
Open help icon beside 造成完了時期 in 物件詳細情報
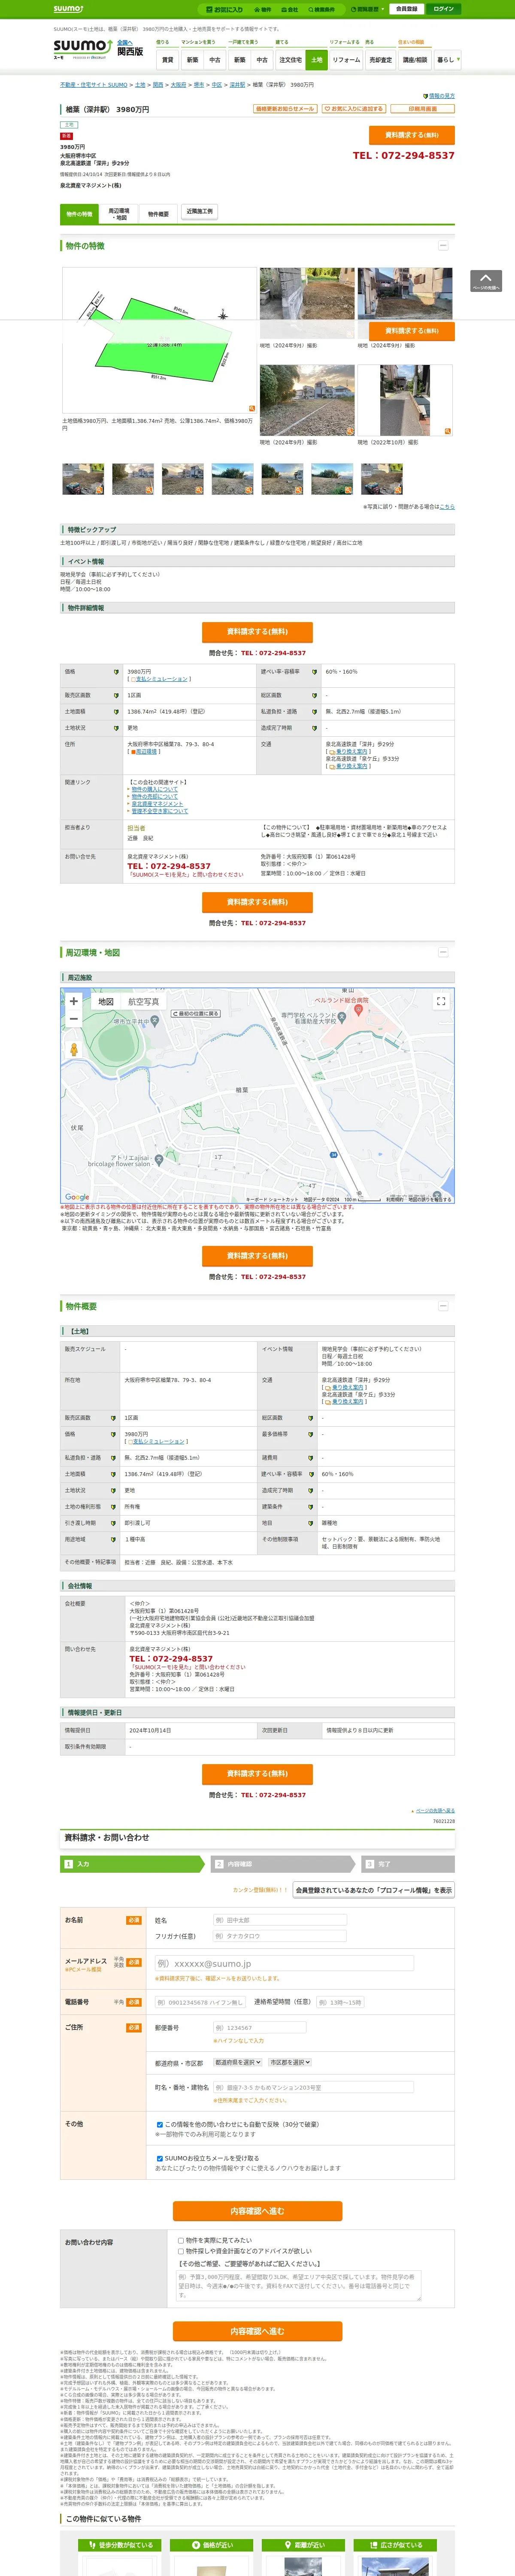314,728
